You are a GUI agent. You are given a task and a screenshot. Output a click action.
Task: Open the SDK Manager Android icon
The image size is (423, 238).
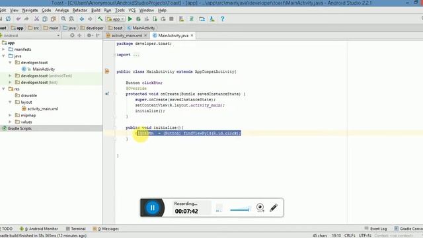(212, 19)
